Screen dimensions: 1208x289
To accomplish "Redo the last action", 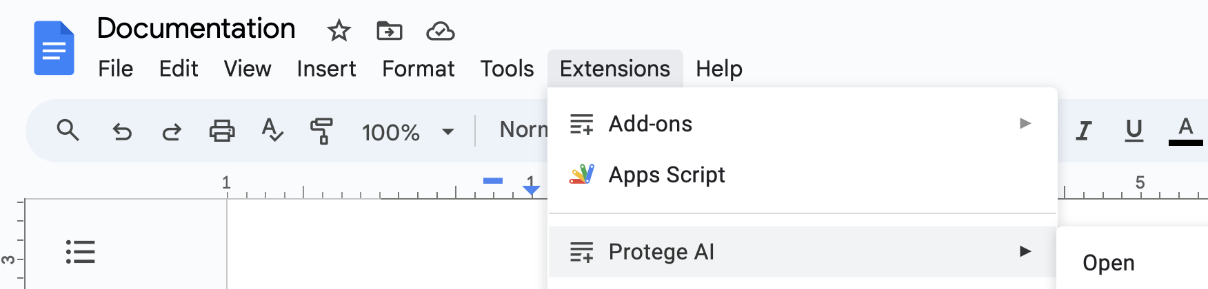I will click(172, 131).
